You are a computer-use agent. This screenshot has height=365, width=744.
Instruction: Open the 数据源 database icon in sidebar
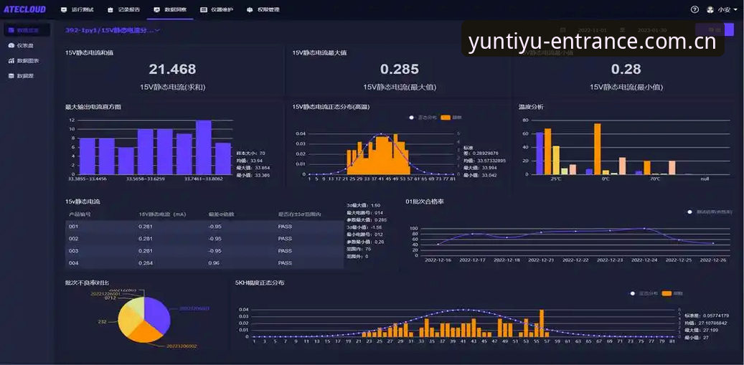[x=11, y=76]
